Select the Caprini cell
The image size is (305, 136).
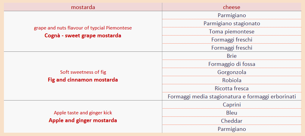click(232, 105)
